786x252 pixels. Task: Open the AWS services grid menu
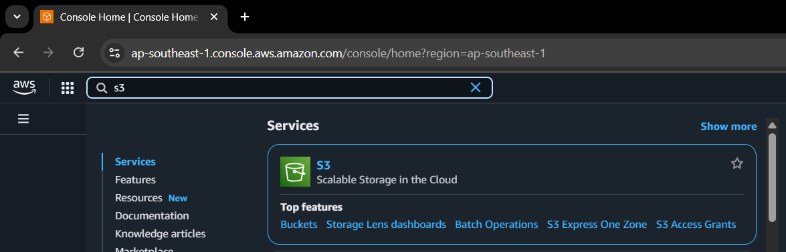(68, 88)
